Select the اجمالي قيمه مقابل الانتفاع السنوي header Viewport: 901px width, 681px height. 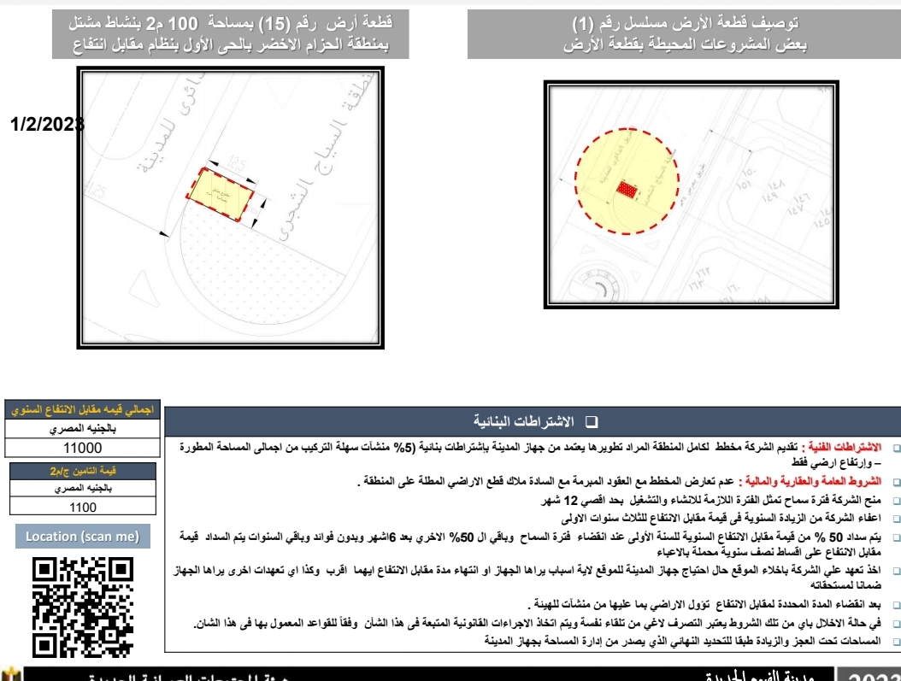[x=82, y=410]
